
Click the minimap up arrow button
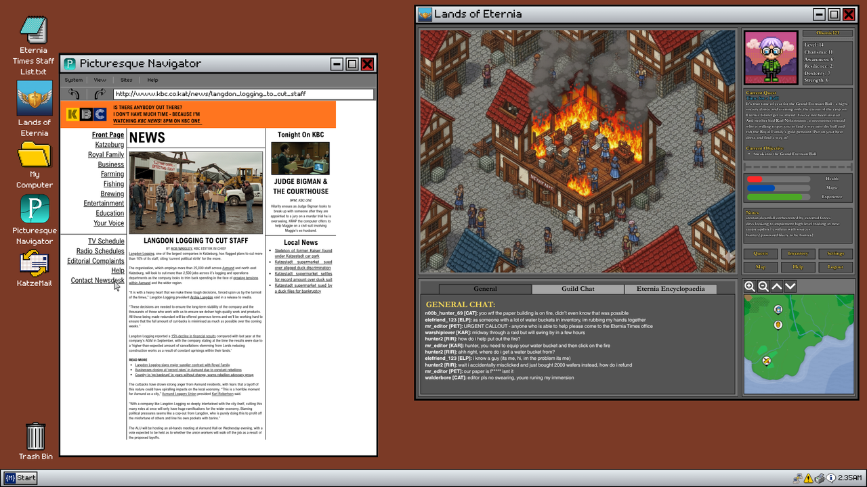point(777,286)
